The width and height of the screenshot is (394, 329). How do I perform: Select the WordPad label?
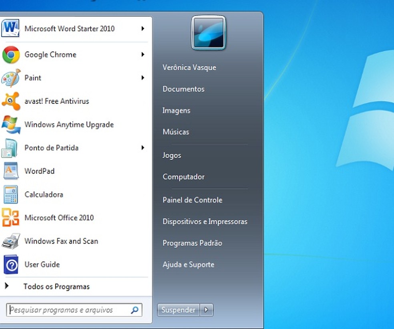tap(40, 171)
